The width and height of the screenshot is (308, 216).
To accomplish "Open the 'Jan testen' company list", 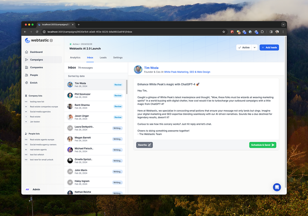I will 35,122.
